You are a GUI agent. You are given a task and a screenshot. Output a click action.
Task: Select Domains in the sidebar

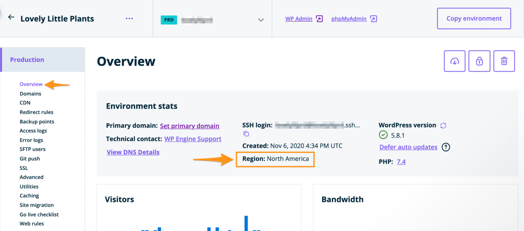click(30, 94)
